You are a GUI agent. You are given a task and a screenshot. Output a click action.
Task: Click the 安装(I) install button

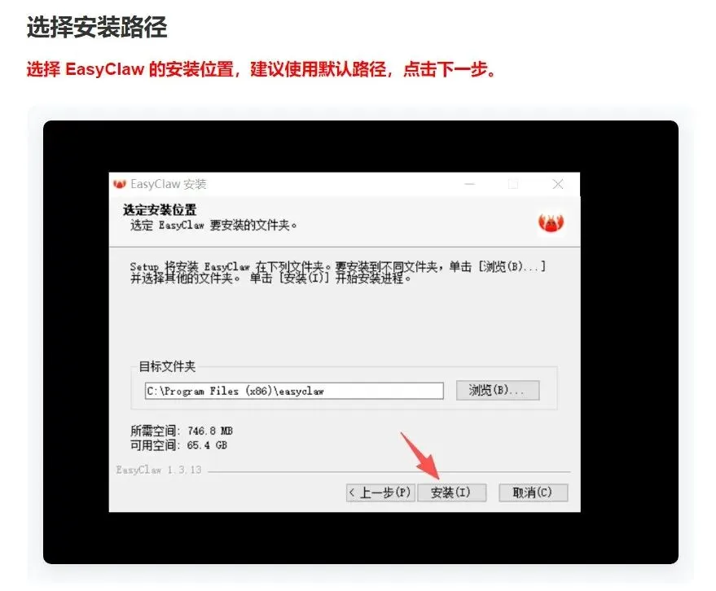[x=451, y=492]
